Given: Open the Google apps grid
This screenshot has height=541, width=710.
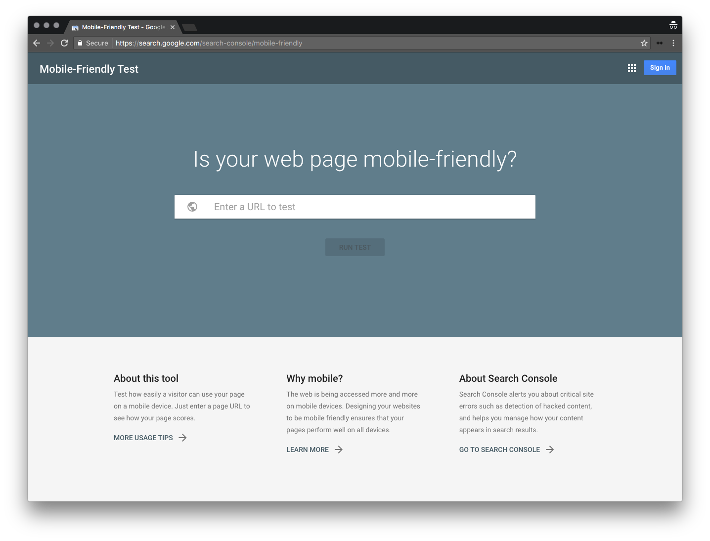Looking at the screenshot, I should coord(632,68).
